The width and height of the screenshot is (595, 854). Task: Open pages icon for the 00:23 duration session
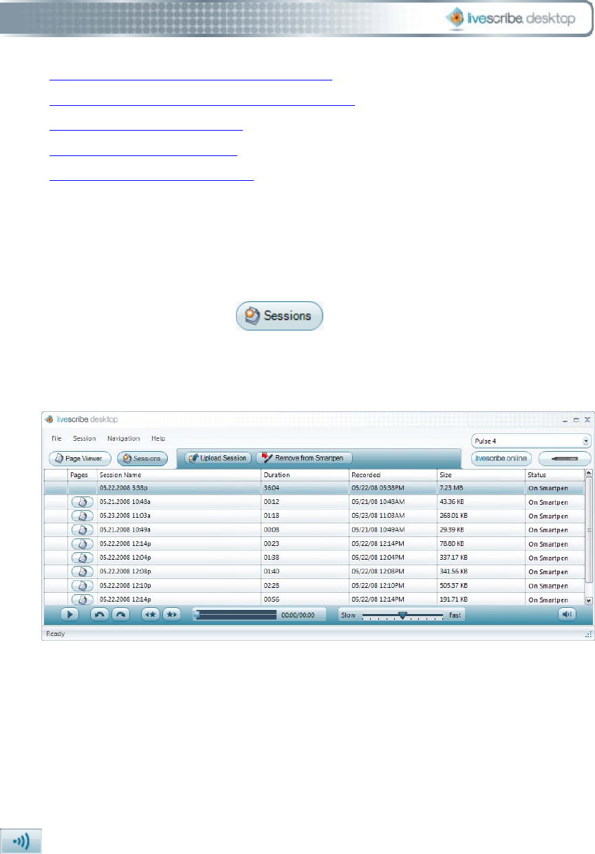[x=82, y=544]
